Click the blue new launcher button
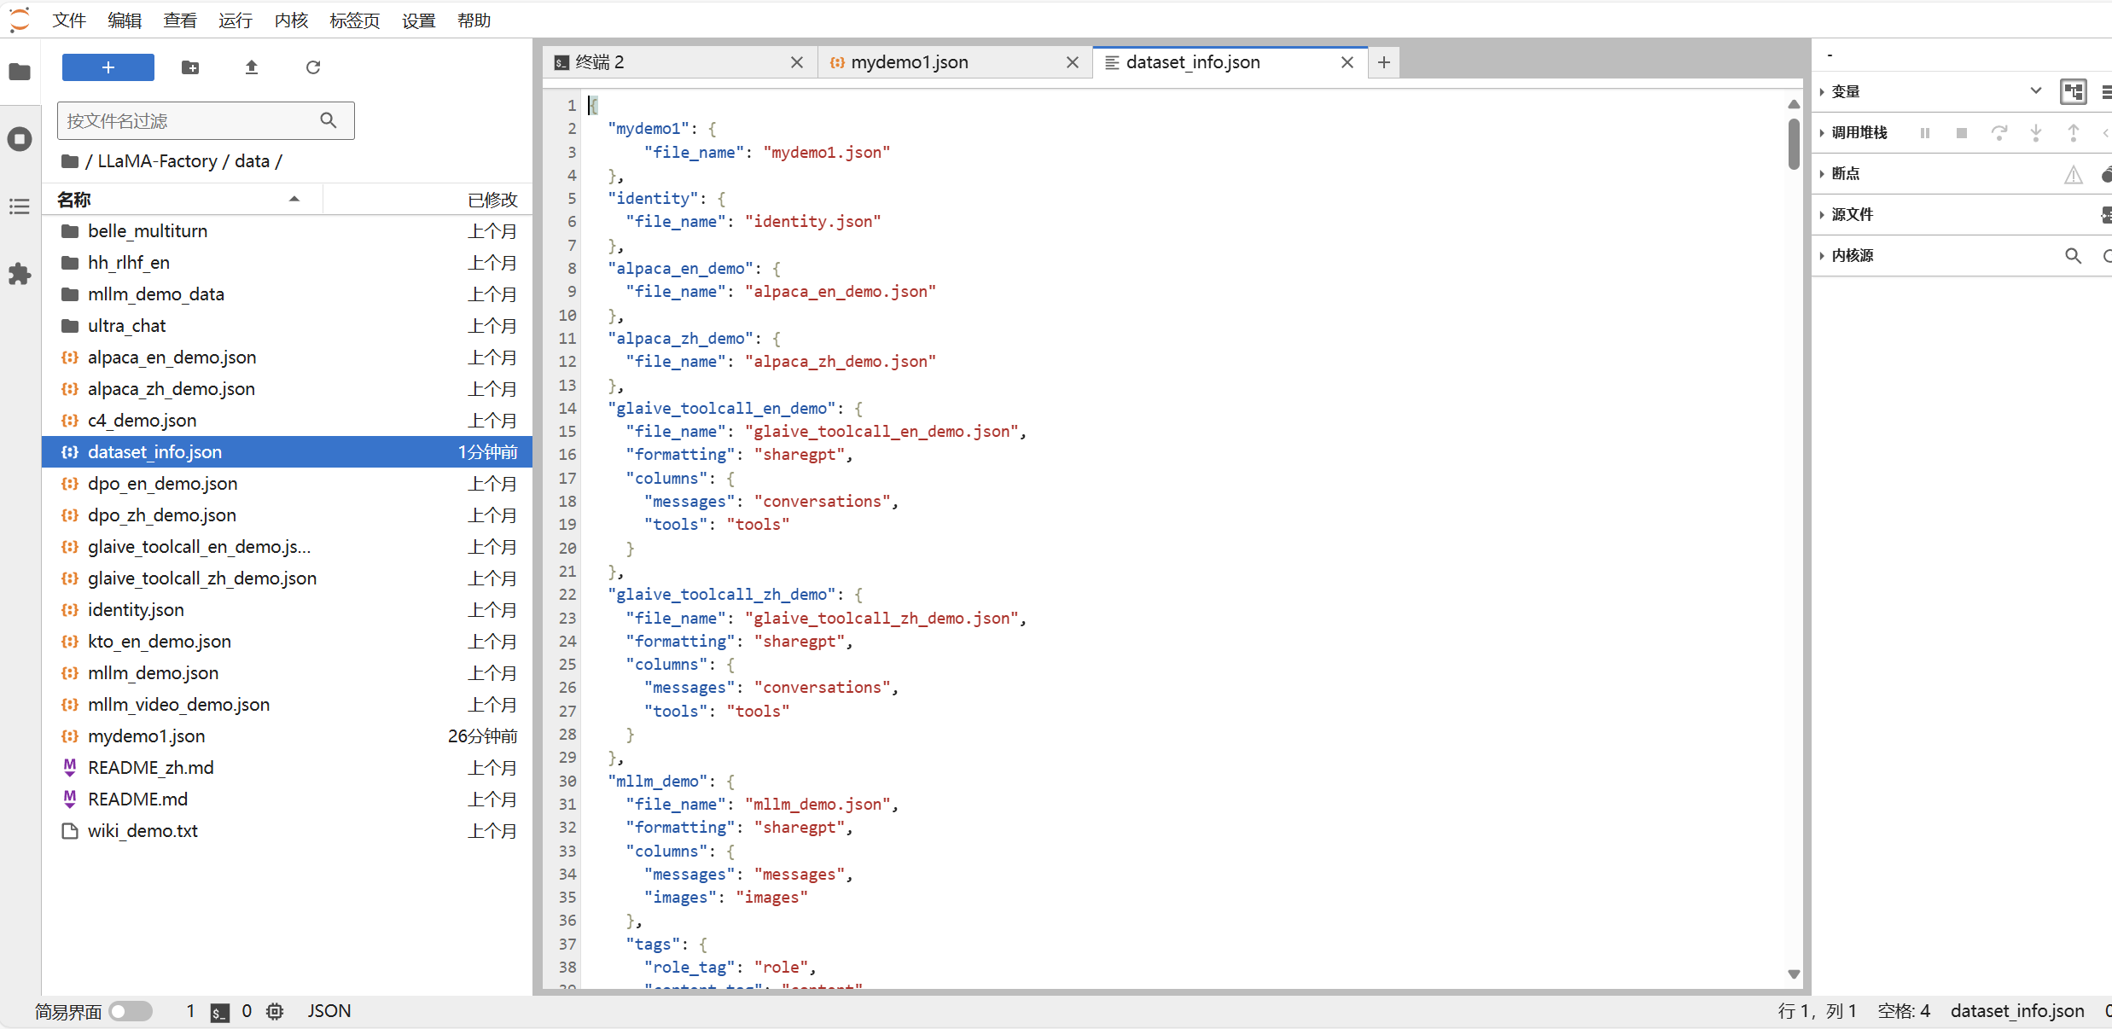2112x1029 pixels. click(108, 67)
